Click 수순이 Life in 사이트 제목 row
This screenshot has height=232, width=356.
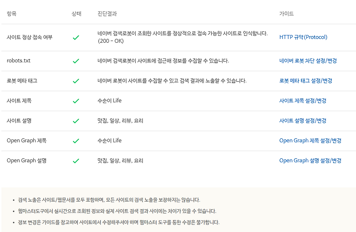[x=110, y=100]
